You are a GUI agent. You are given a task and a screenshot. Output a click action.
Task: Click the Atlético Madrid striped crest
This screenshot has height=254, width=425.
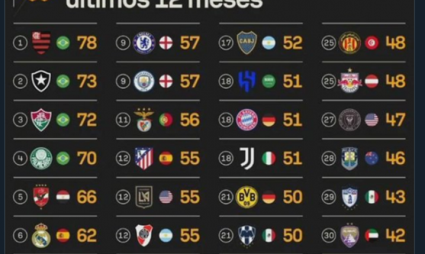pyautogui.click(x=144, y=158)
